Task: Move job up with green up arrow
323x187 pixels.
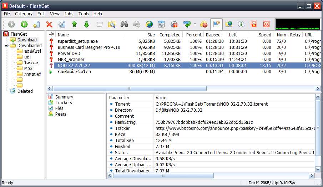Action: (74, 24)
